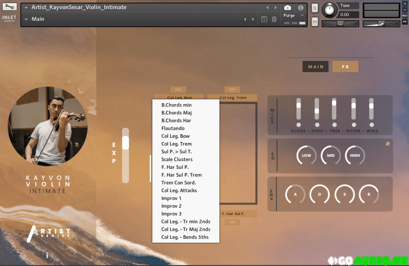Click the envelope Decay (D) knob
The image size is (409, 266).
click(x=319, y=194)
